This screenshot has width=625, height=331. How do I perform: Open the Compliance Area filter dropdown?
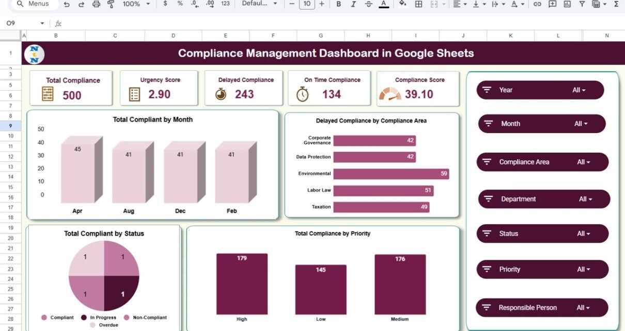pos(584,162)
